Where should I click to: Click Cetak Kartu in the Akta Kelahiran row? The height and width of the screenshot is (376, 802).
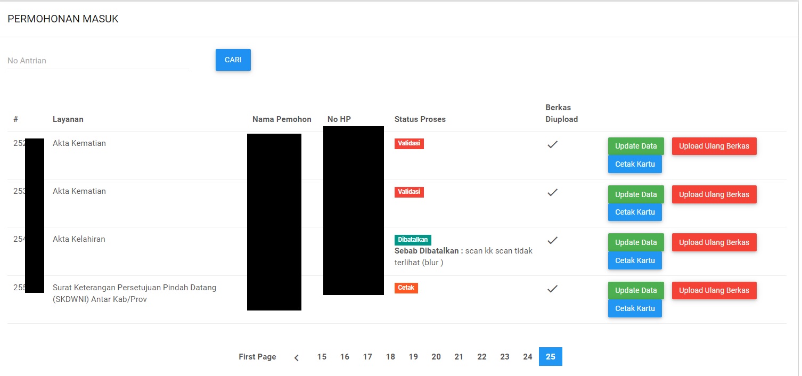635,260
